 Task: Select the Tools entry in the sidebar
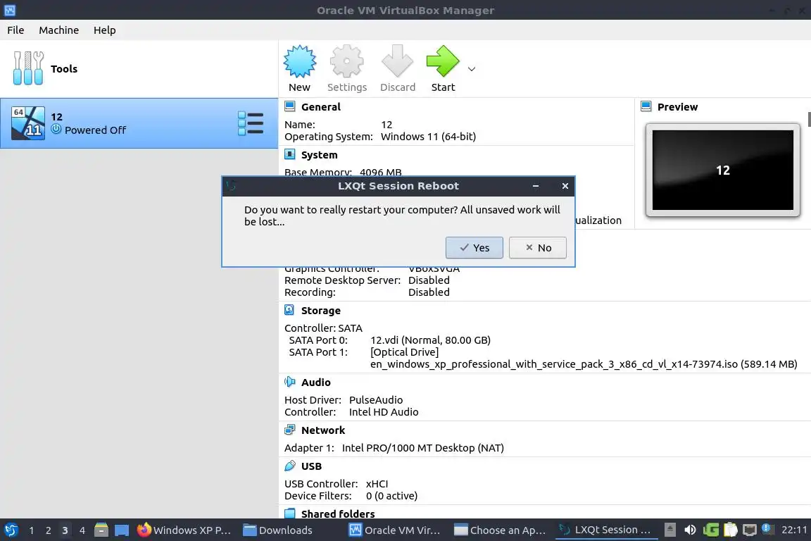139,69
